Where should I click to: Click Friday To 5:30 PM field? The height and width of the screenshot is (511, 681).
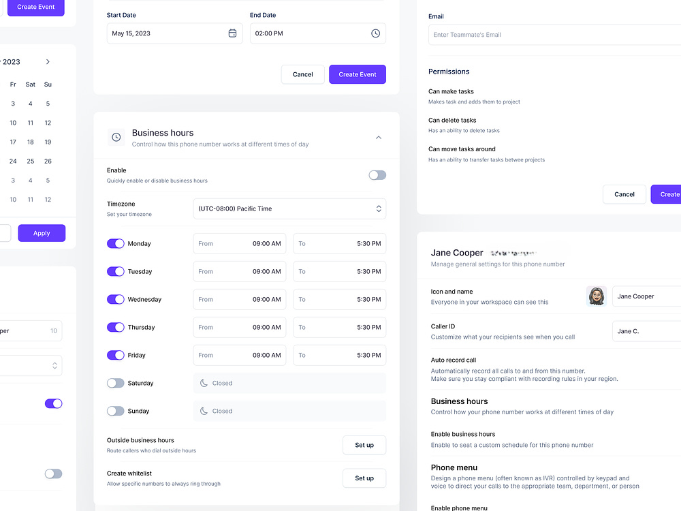[x=340, y=356]
